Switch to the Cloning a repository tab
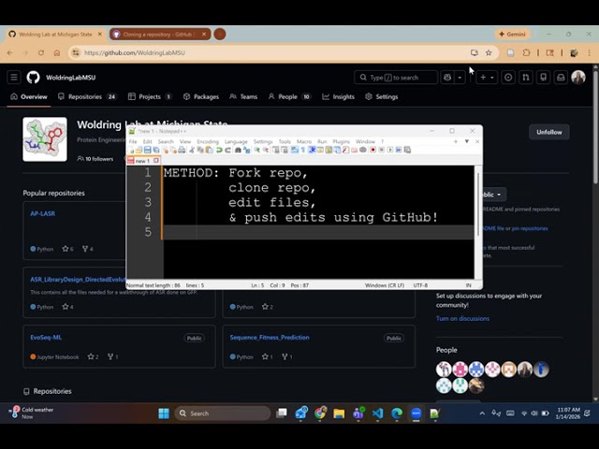The image size is (599, 449). click(160, 34)
